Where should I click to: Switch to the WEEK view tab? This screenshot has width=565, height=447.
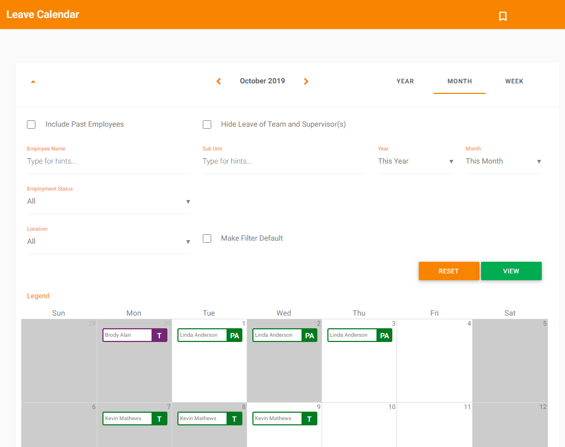click(x=514, y=81)
